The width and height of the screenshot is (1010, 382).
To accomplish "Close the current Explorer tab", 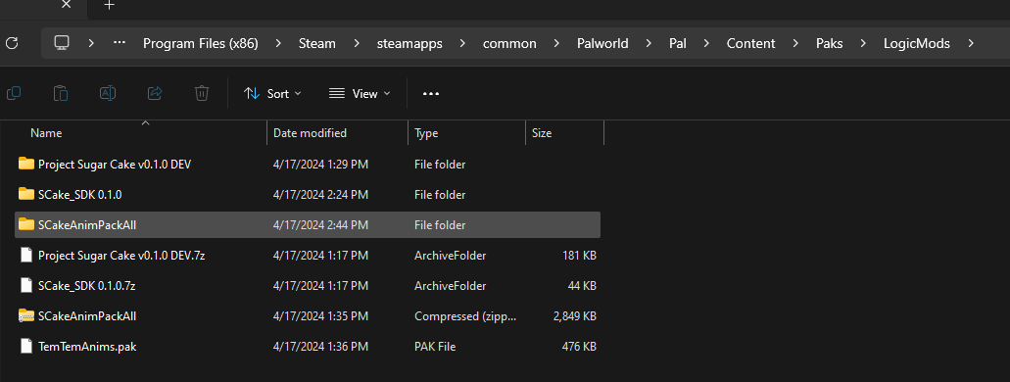I will [x=66, y=5].
